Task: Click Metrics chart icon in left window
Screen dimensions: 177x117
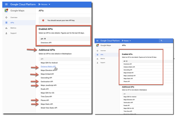Action: click(6, 28)
